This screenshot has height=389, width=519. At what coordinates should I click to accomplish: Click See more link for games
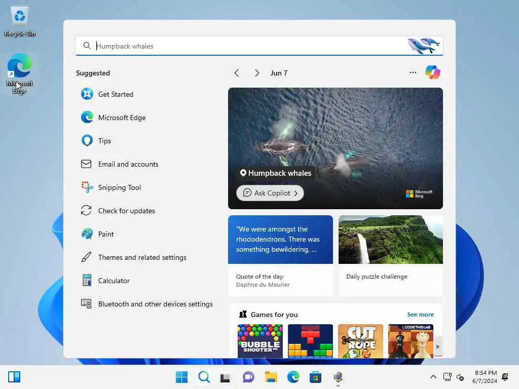tap(420, 314)
